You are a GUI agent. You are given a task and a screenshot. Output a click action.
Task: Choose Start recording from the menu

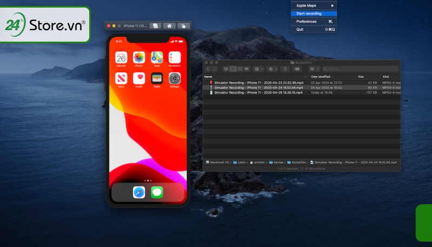click(314, 14)
